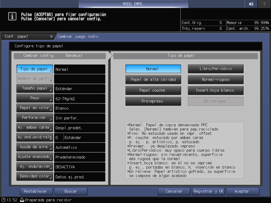Select Normal paper type
The image size is (271, 203).
pos(153,69)
